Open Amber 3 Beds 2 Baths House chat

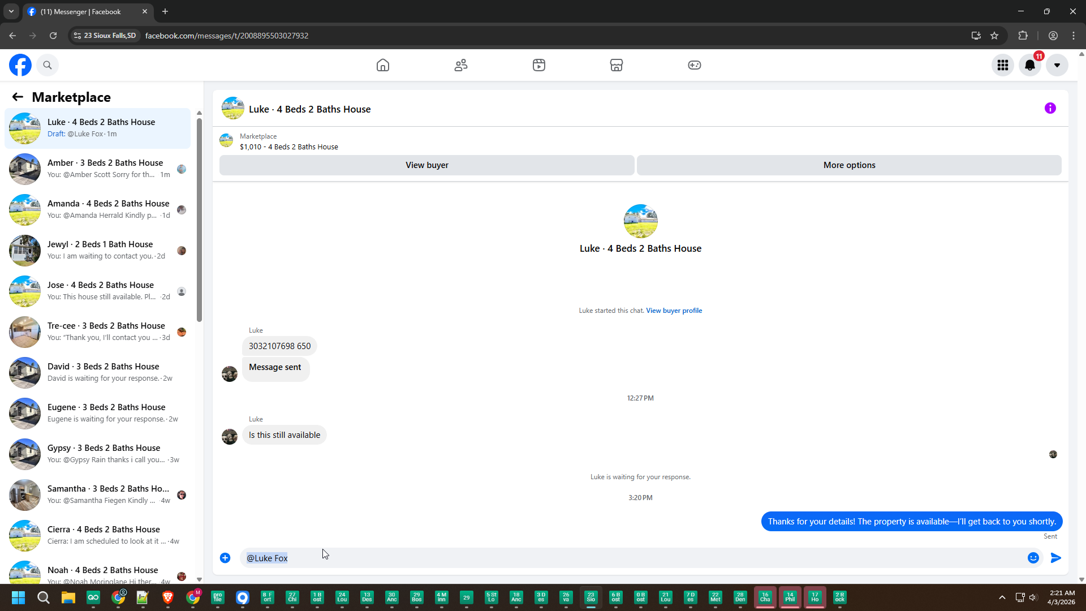coord(98,169)
